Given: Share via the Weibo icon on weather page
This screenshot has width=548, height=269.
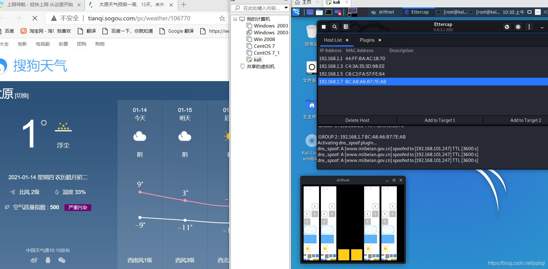Looking at the screenshot, I should point(34,260).
